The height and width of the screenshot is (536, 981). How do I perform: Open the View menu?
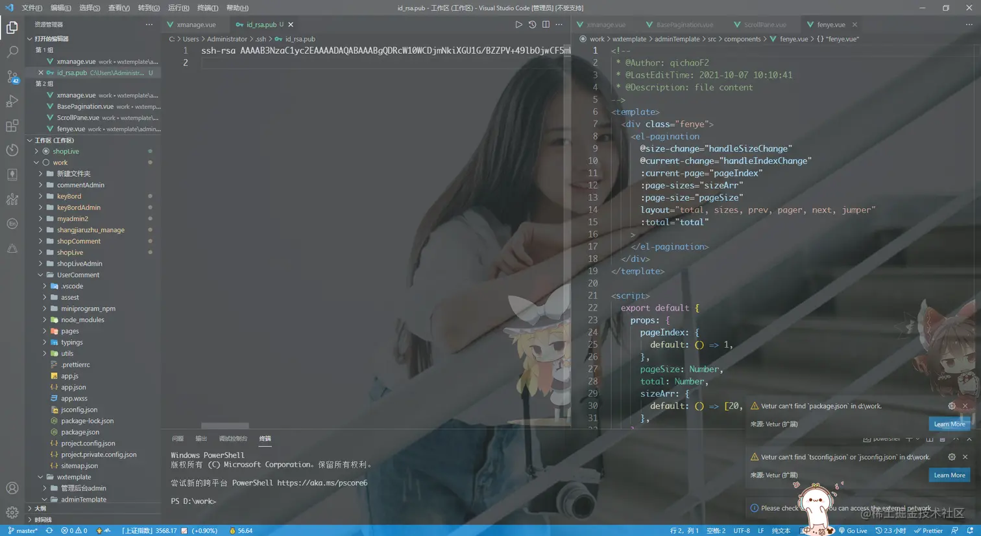119,8
